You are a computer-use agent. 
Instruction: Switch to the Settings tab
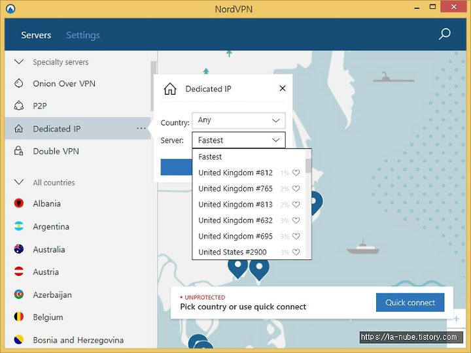(83, 35)
